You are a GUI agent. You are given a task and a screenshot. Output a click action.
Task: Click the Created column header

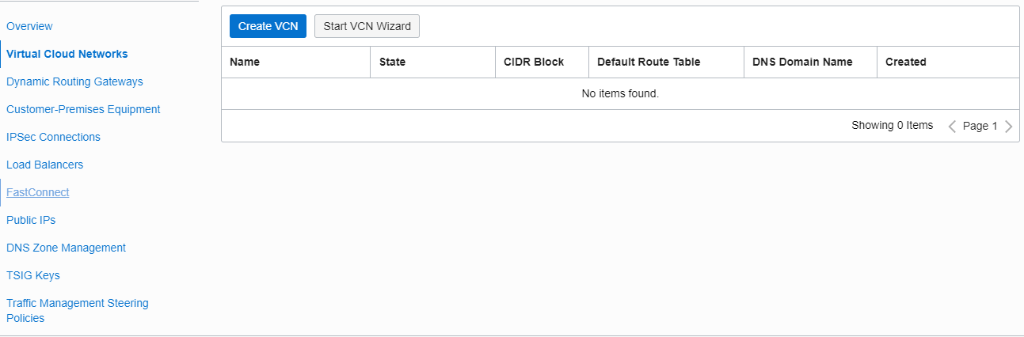[906, 62]
